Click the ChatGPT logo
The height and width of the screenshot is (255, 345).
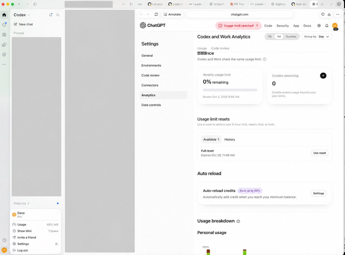[153, 25]
